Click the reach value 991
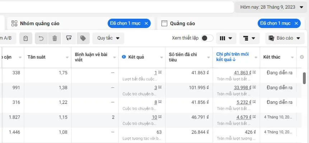 (16, 88)
